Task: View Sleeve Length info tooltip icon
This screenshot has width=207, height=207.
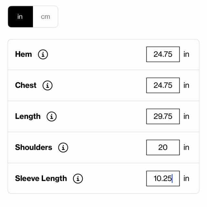Action: point(78,179)
